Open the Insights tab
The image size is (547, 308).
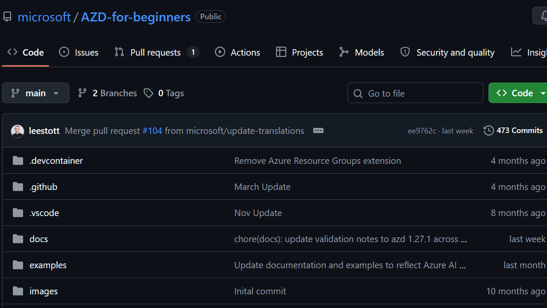click(529, 52)
